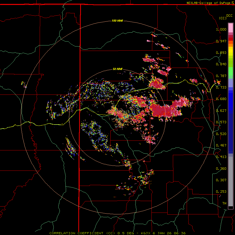Click the CORRELATION COEFFICIENT caption at bottom
Viewport: 235px width, 235px height.
[x=118, y=233]
